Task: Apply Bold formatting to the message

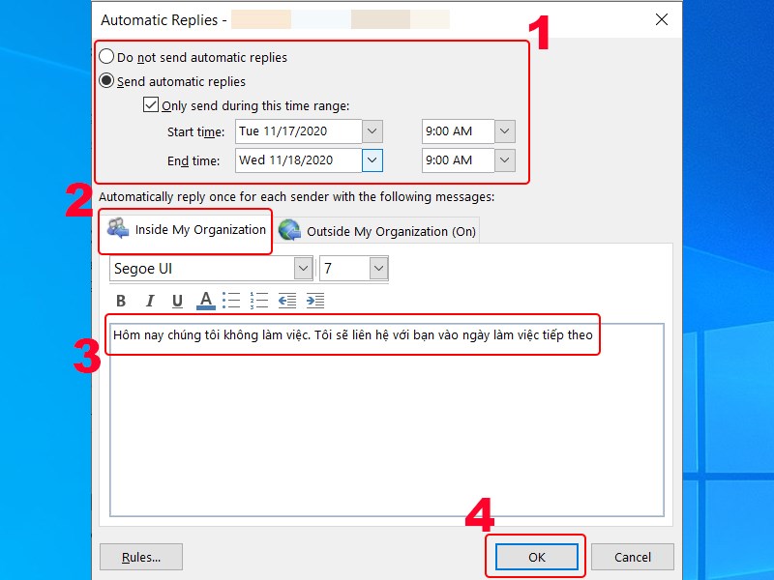Action: coord(121,301)
